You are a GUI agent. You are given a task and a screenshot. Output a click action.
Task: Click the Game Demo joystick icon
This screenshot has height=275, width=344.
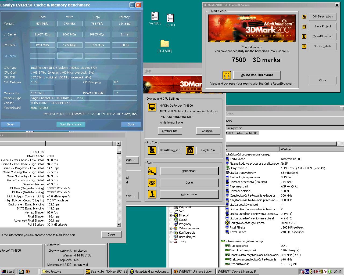152,194
